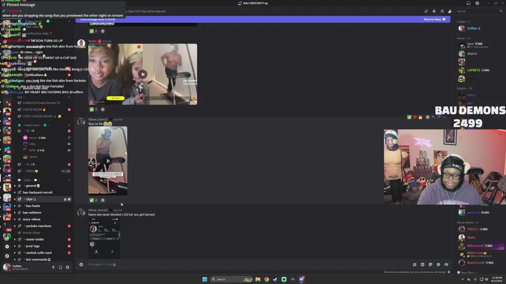The image size is (506, 284).
Task: Add red heart quick reaction
Action: [x=415, y=117]
